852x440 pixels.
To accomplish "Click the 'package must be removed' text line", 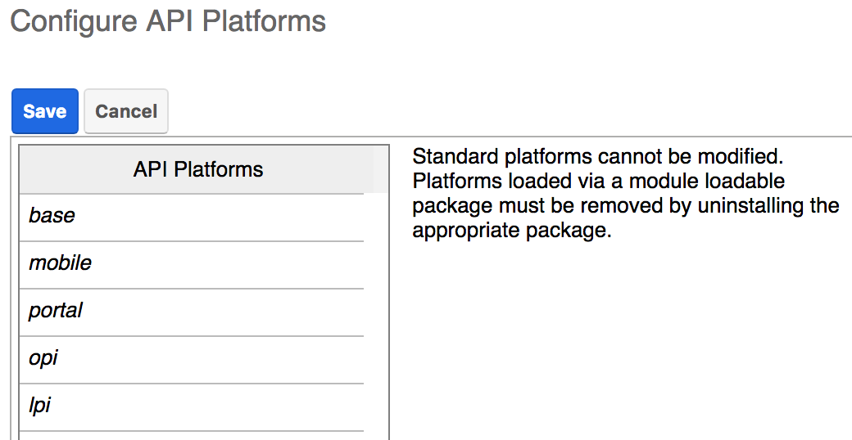I will [625, 205].
